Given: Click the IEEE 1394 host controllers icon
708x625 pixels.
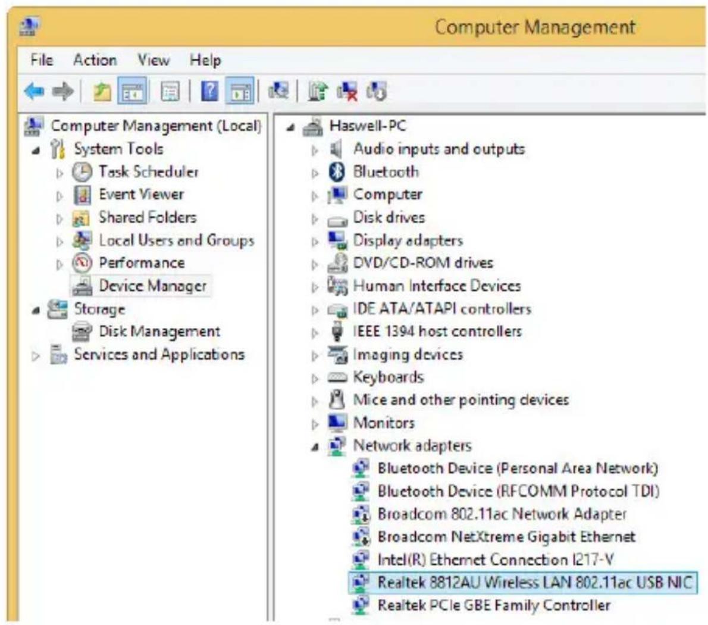Looking at the screenshot, I should pos(337,332).
